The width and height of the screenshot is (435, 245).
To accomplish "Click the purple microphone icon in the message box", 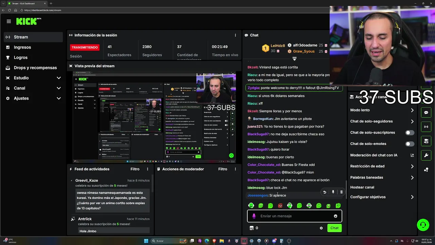I will 254,216.
